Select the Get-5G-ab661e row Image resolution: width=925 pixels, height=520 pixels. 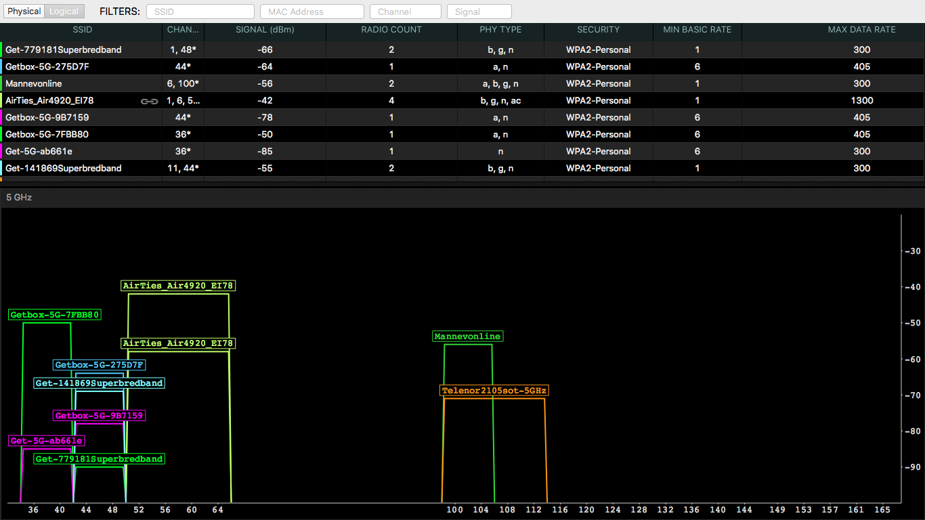coord(462,151)
